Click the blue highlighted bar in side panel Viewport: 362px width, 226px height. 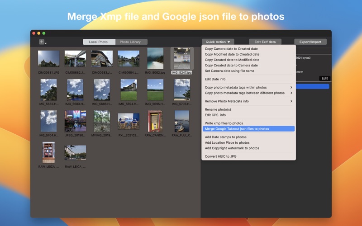(x=312, y=86)
